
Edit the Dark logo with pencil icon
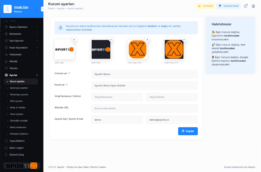point(74,40)
